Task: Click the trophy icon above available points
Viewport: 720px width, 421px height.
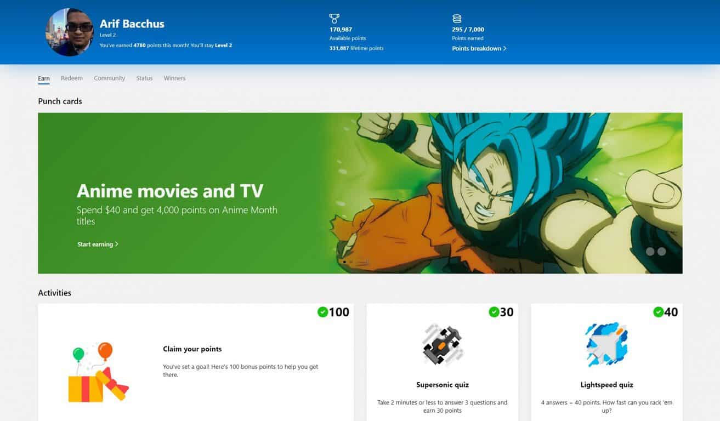Action: tap(334, 19)
